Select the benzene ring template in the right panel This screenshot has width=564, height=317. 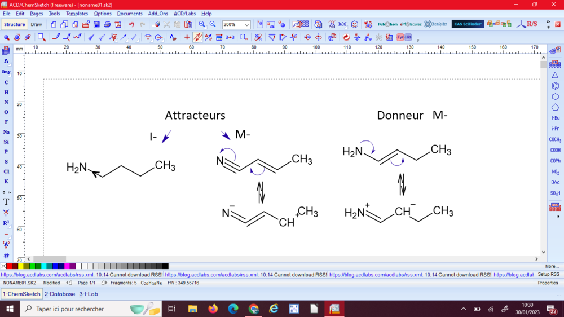pyautogui.click(x=555, y=86)
